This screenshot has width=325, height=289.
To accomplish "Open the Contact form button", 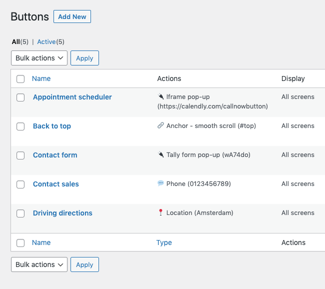I will click(x=55, y=155).
